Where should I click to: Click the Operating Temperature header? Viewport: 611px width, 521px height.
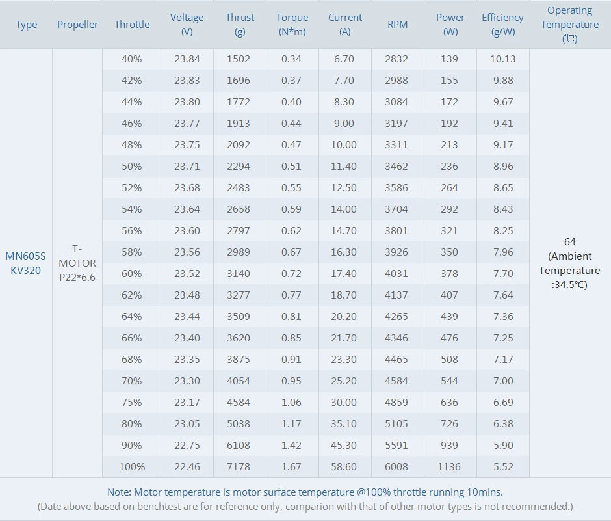pos(569,24)
